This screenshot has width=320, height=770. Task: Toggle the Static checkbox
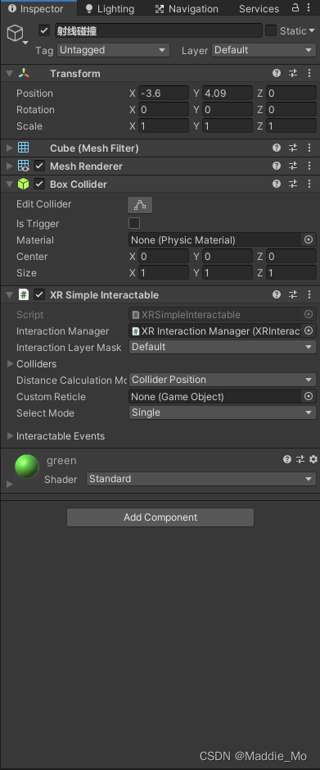click(271, 30)
